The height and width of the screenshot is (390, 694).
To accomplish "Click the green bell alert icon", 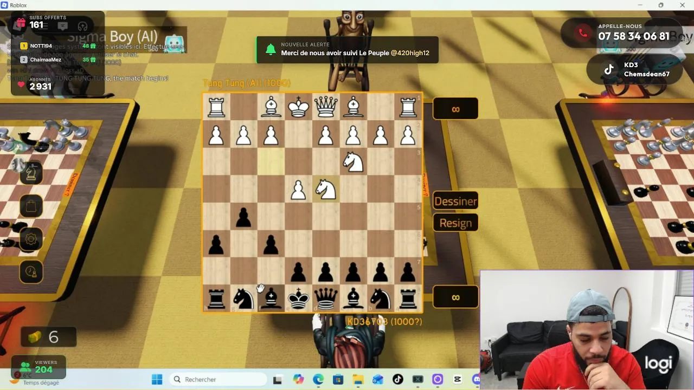I will (270, 50).
